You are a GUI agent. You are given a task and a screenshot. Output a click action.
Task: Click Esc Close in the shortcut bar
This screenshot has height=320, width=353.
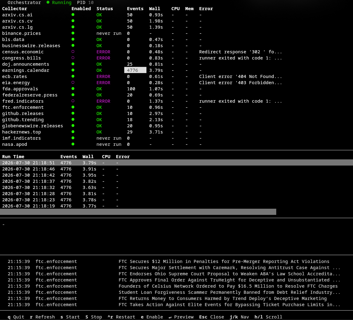[x=211, y=317]
